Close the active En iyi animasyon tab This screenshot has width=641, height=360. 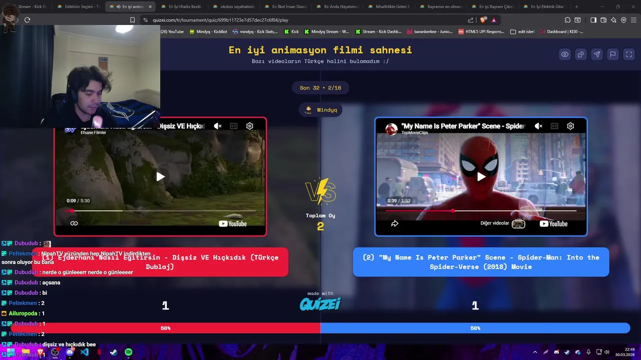point(150,6)
